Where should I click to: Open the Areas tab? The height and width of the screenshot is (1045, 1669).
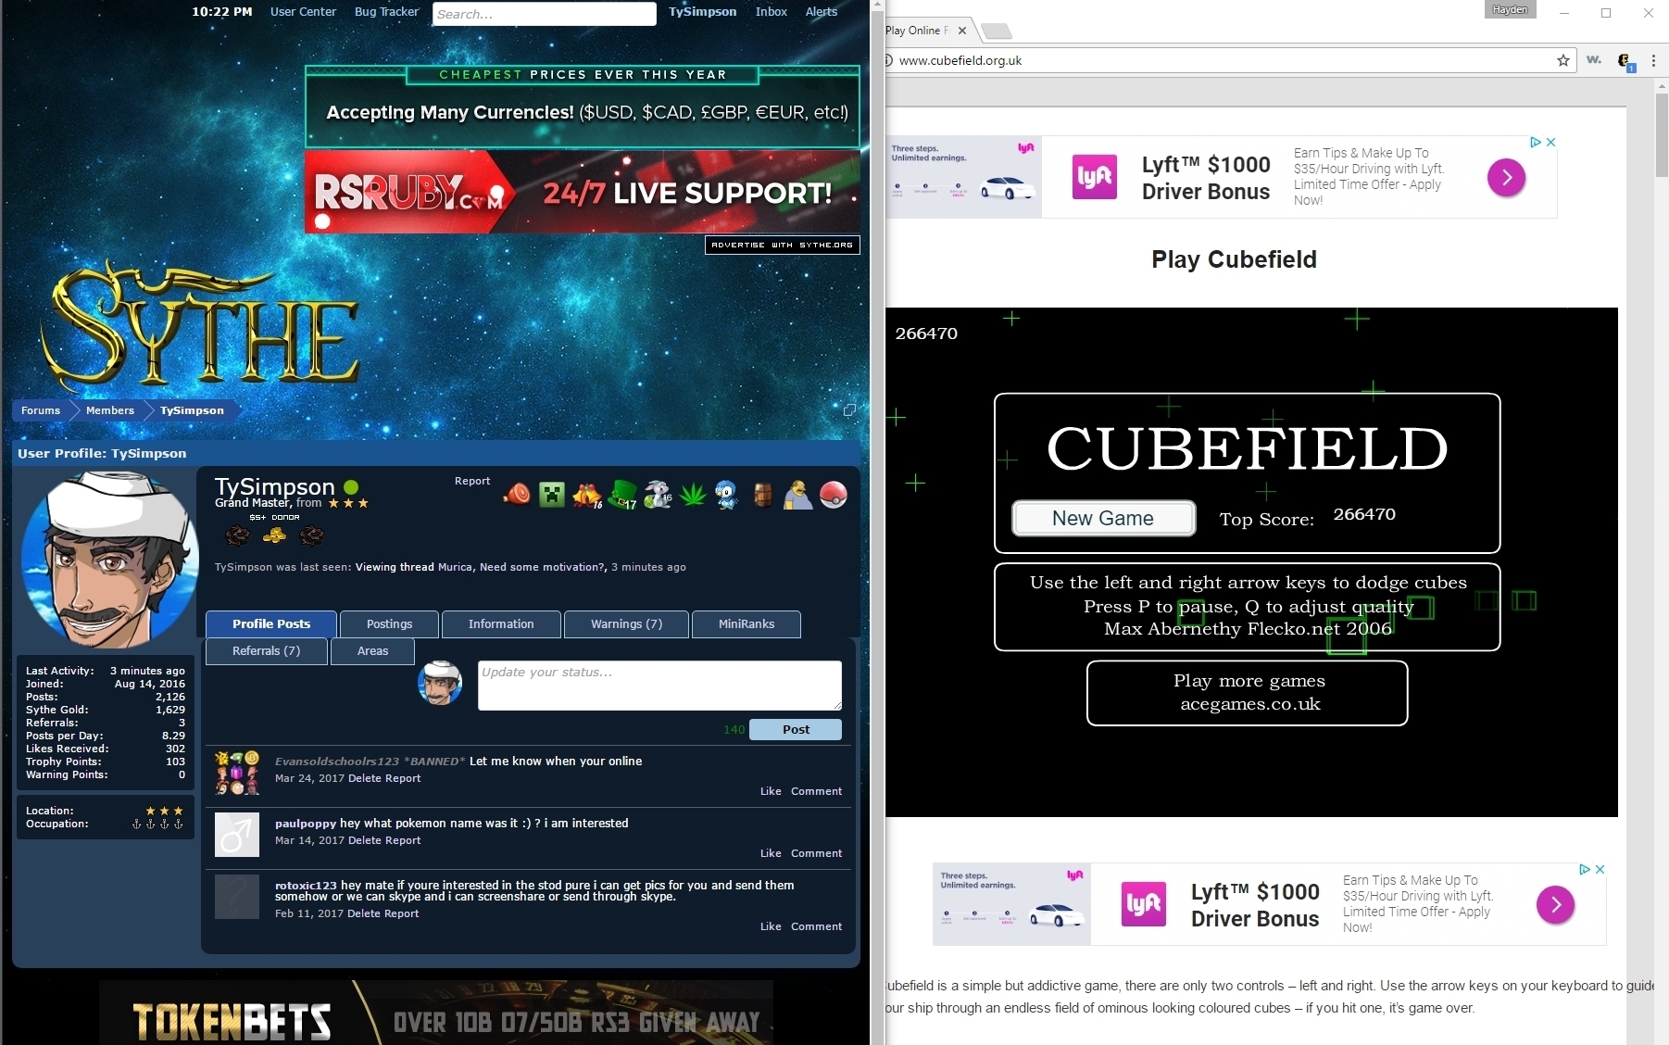372,650
